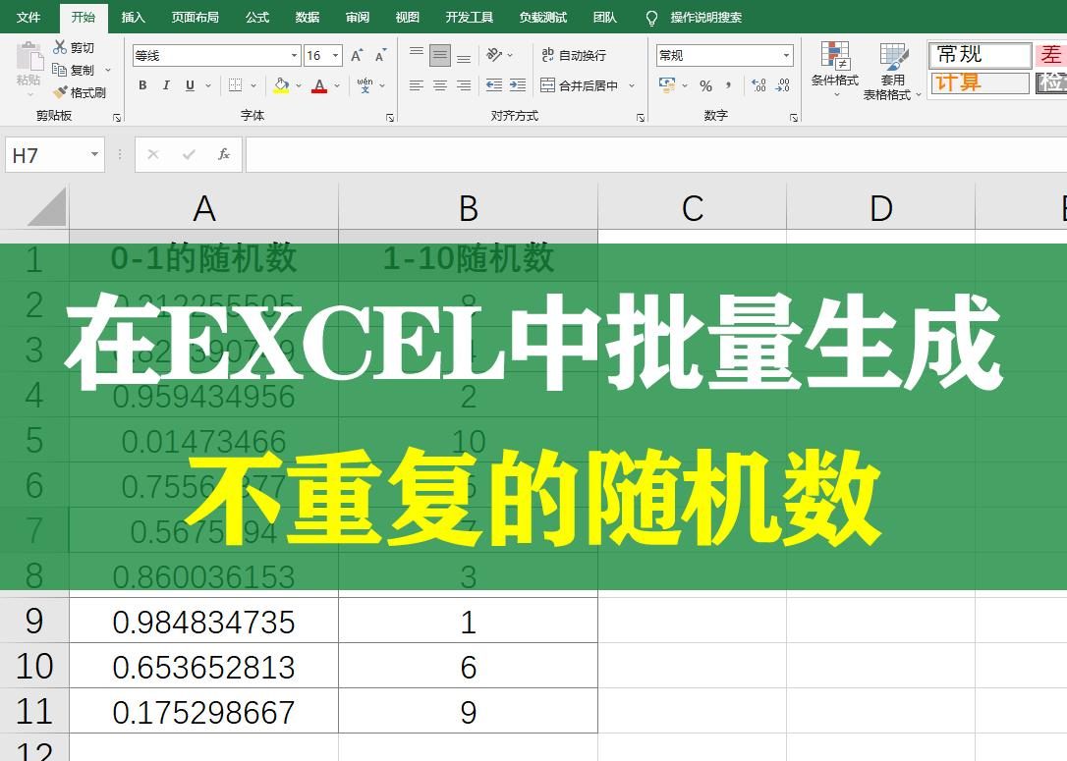The height and width of the screenshot is (761, 1067).
Task: Click the Copy (复制) icon
Action: 59,70
